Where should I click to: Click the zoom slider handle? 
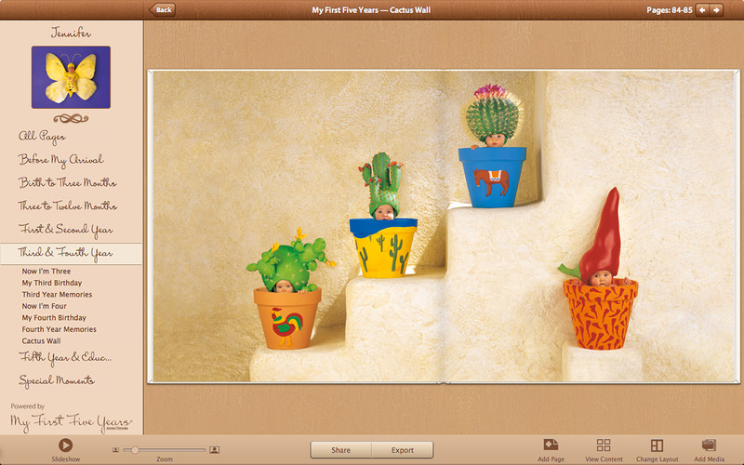136,450
